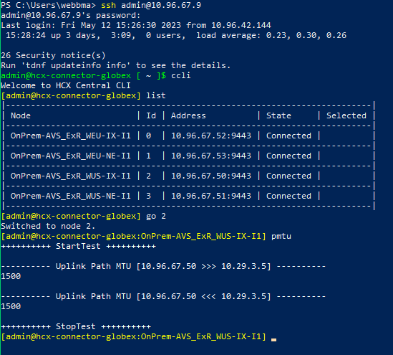The height and width of the screenshot is (355, 393).
Task: Click the ssh admin@10.96.67.9 command text
Action: tap(151, 5)
